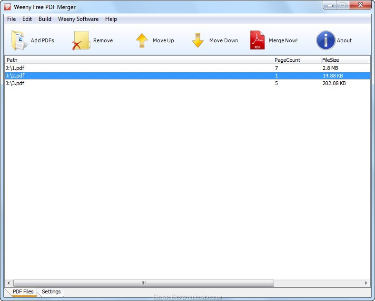
Task: Open the Edit menu
Action: point(27,19)
